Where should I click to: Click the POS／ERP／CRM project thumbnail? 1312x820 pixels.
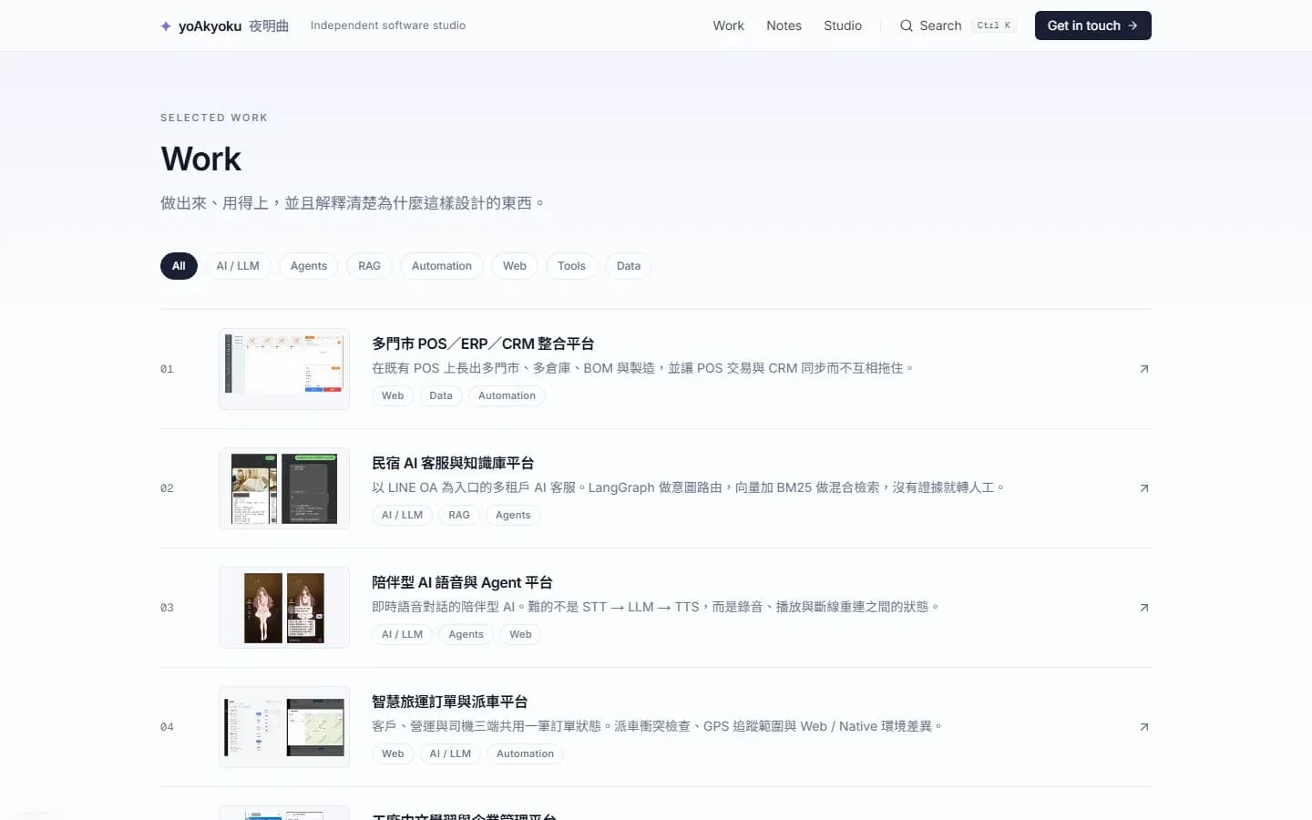coord(284,369)
